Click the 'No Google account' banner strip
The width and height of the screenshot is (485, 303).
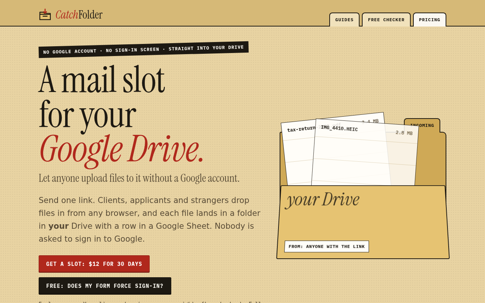144,50
